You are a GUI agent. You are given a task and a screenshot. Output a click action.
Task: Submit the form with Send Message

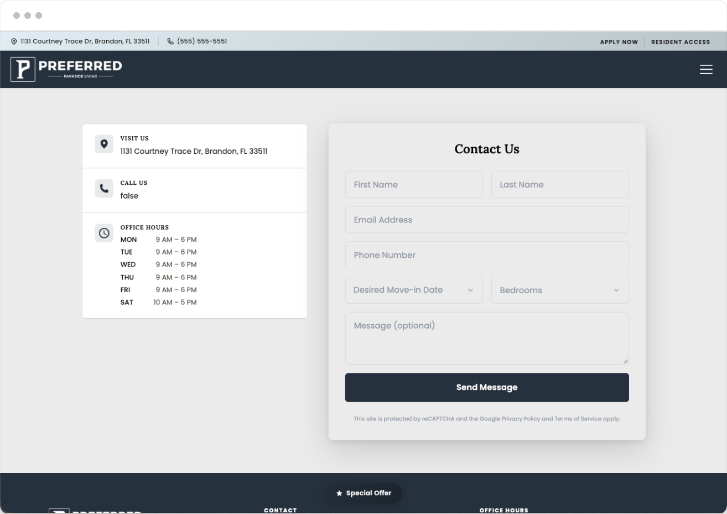click(487, 387)
